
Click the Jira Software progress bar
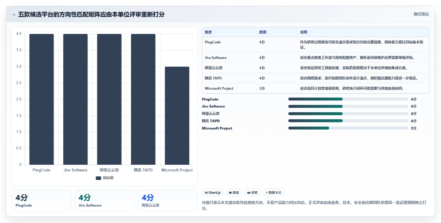click(x=348, y=106)
